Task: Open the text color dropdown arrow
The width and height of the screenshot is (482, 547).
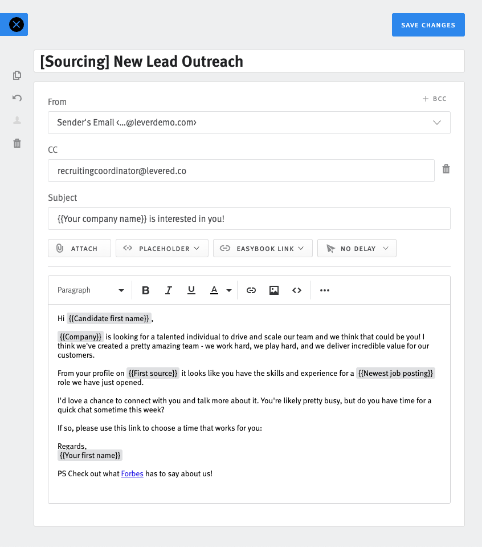Action: click(229, 290)
